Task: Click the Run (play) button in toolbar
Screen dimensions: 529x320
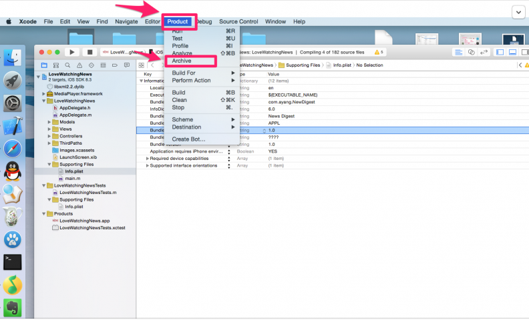Action: click(x=72, y=52)
